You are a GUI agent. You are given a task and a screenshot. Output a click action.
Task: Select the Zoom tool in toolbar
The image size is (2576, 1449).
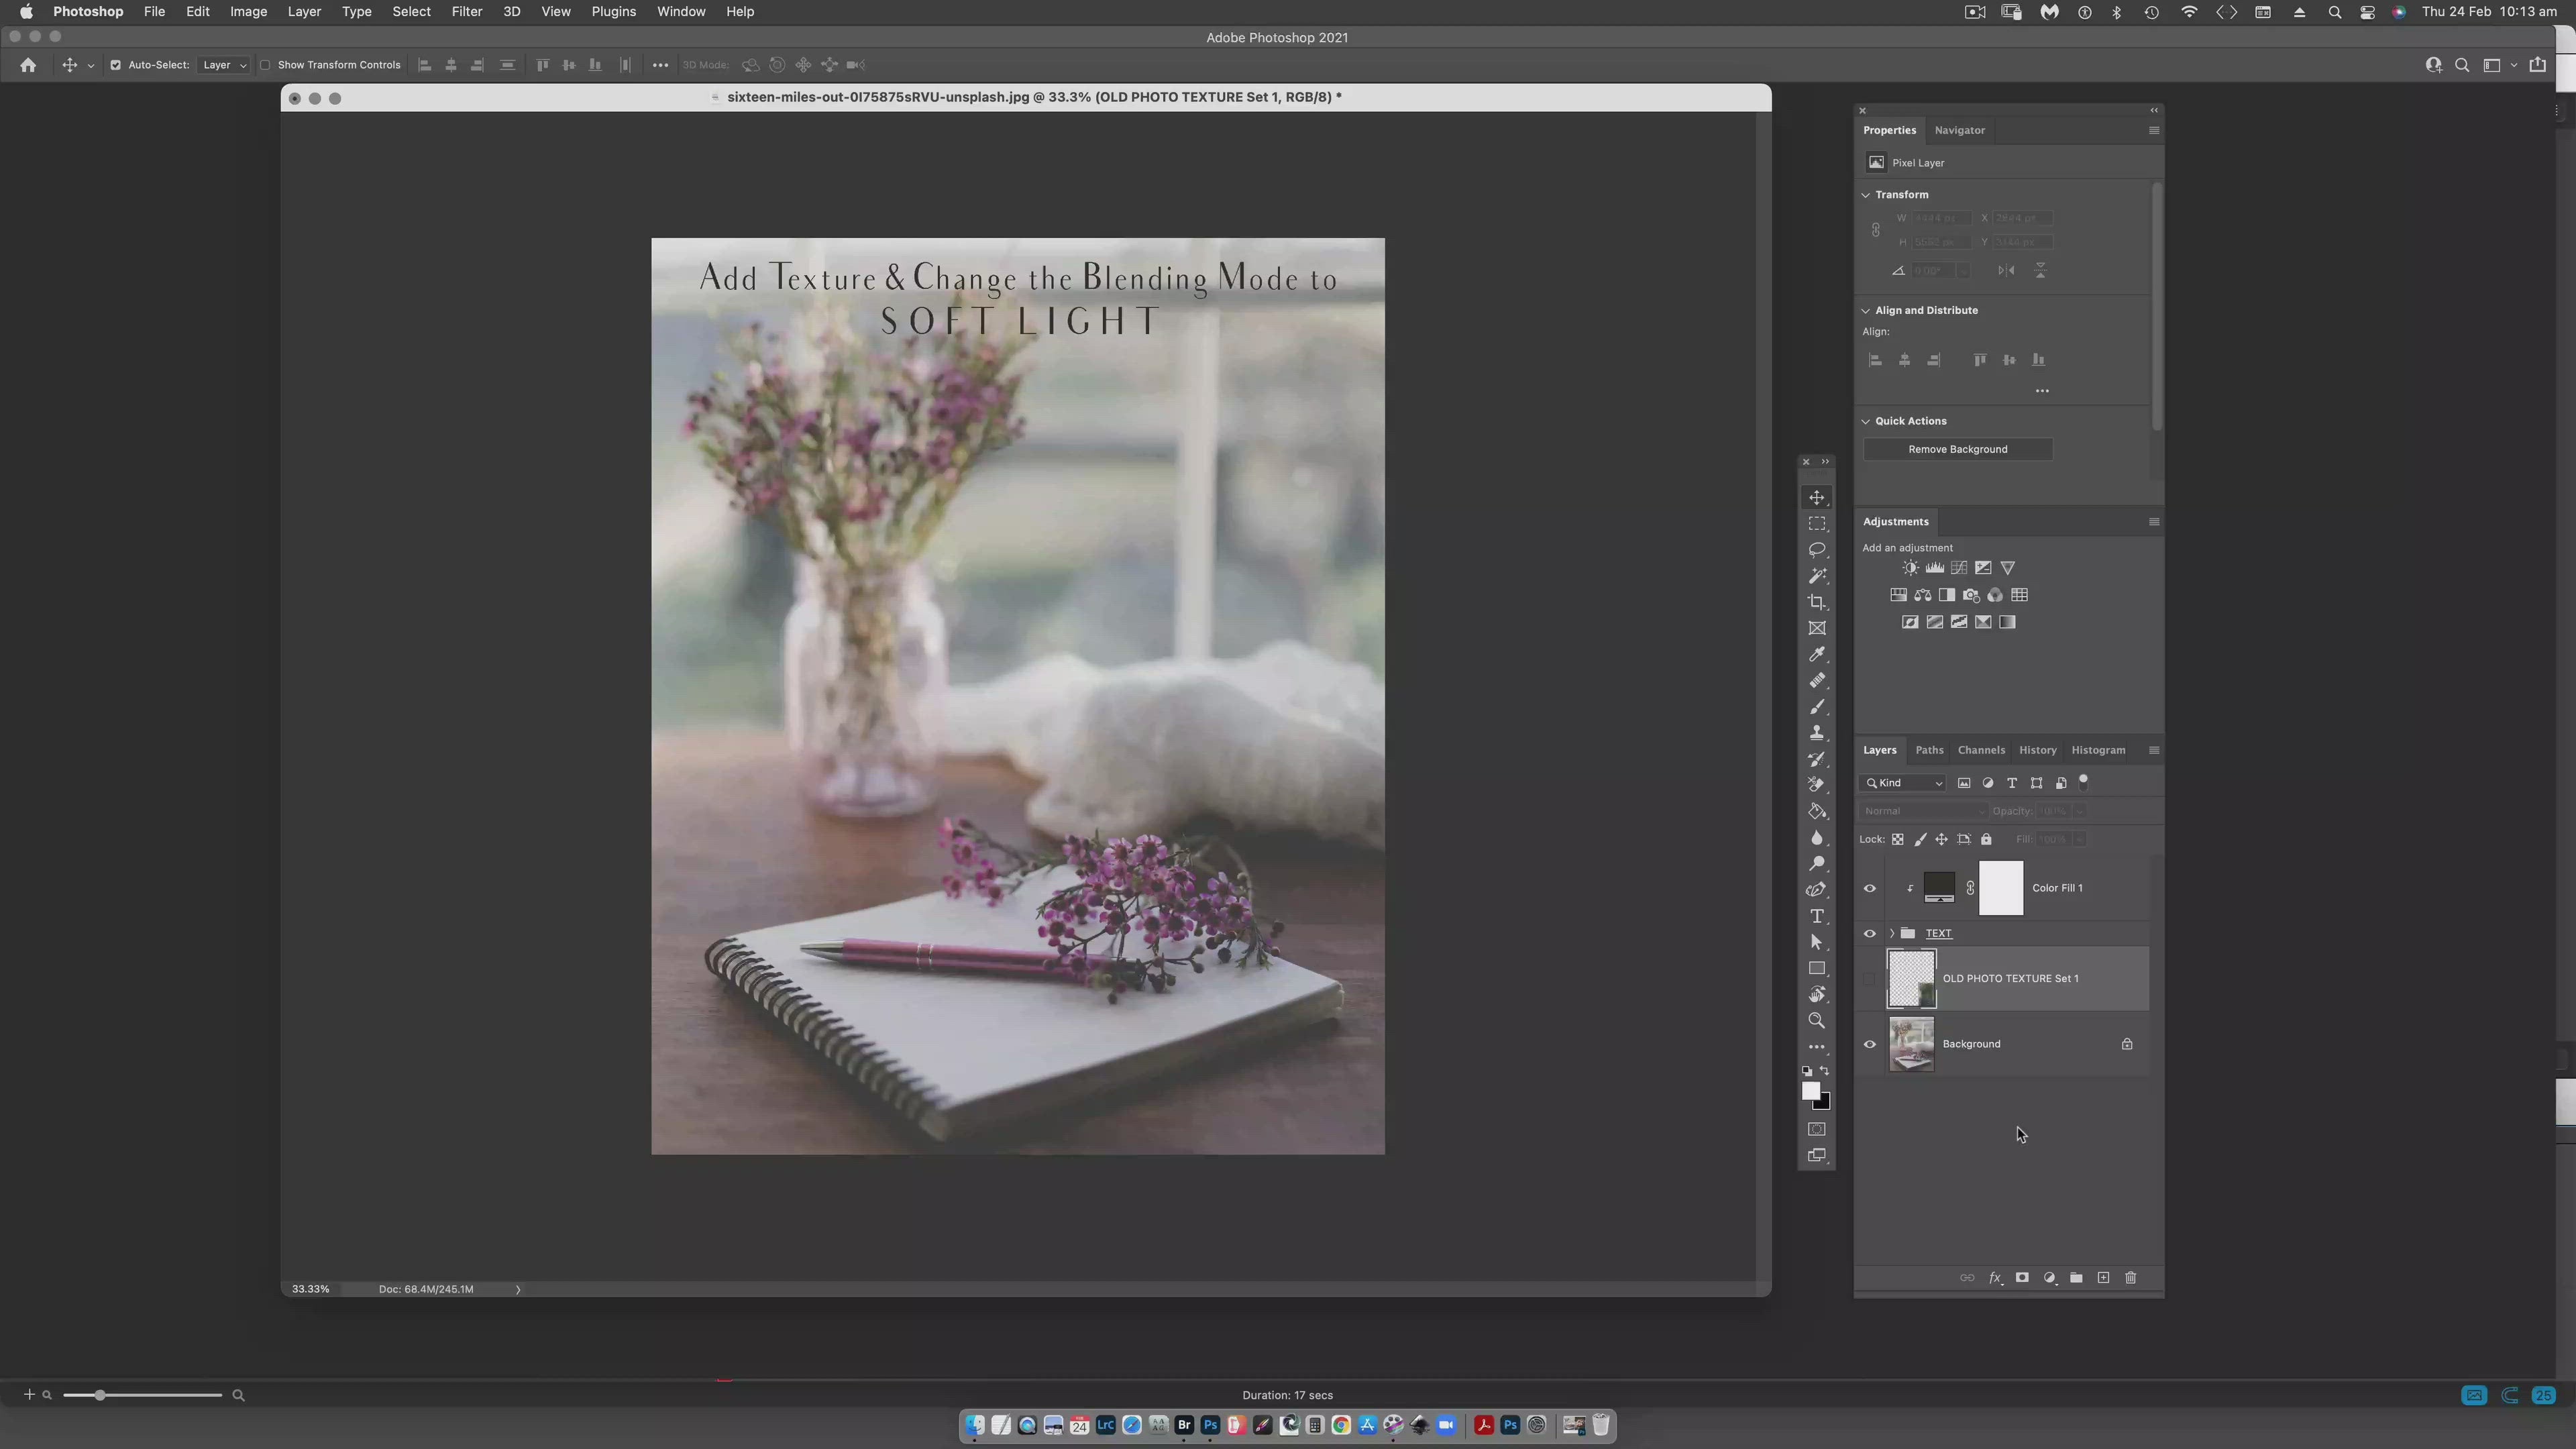tap(1817, 1021)
